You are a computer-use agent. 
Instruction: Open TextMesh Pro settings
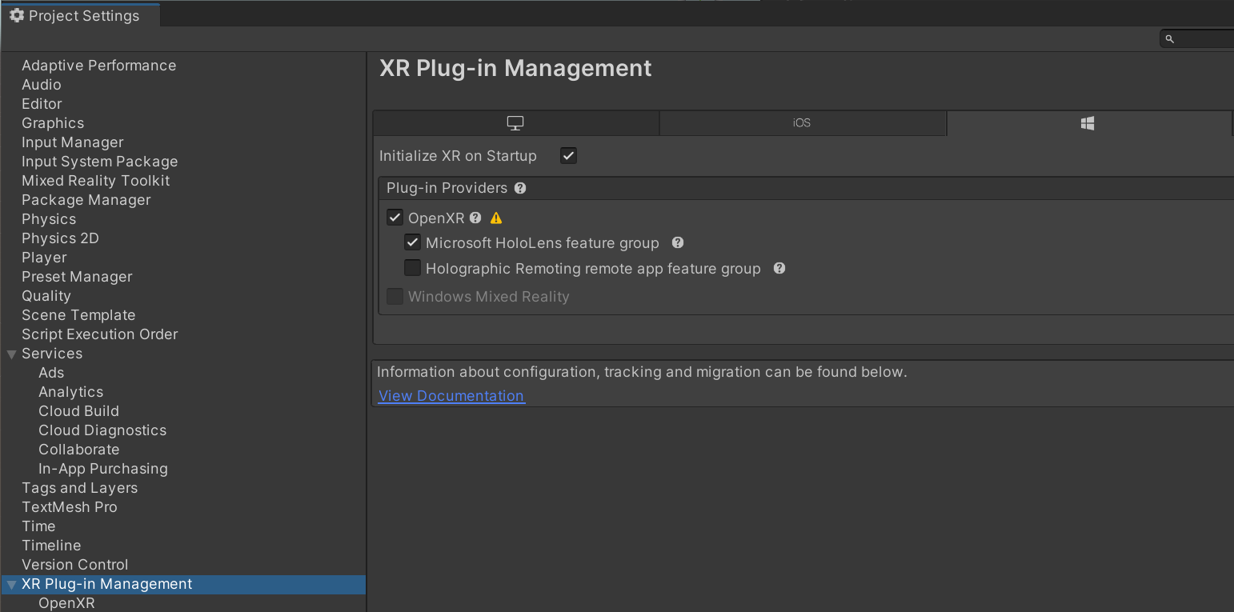70,507
